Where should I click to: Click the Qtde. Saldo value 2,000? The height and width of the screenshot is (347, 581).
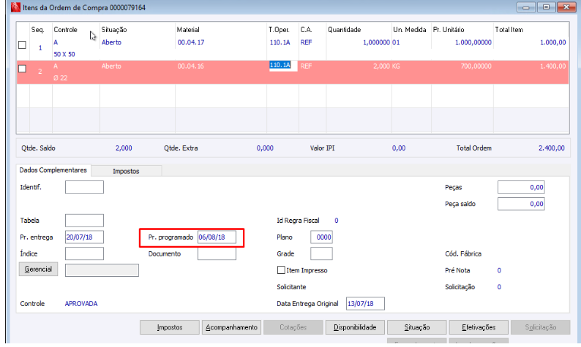pyautogui.click(x=124, y=148)
